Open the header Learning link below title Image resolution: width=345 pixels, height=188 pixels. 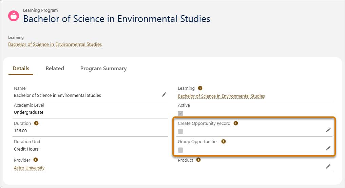click(55, 45)
